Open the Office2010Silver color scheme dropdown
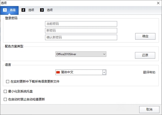 click(81, 54)
